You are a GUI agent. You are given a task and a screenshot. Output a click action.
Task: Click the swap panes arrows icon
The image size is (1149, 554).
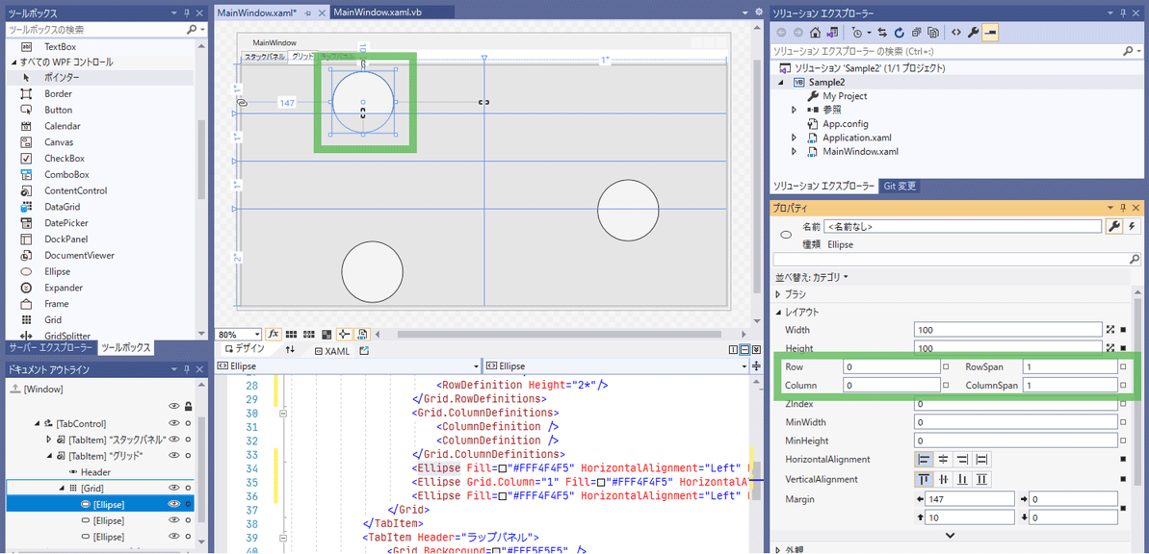290,350
